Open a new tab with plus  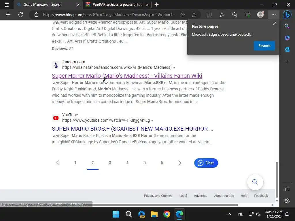[x=156, y=5]
